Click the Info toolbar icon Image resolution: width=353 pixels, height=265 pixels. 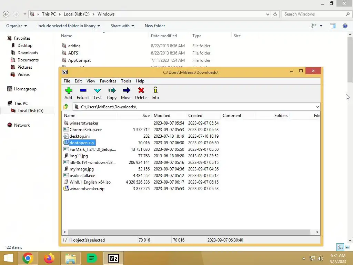tap(155, 90)
